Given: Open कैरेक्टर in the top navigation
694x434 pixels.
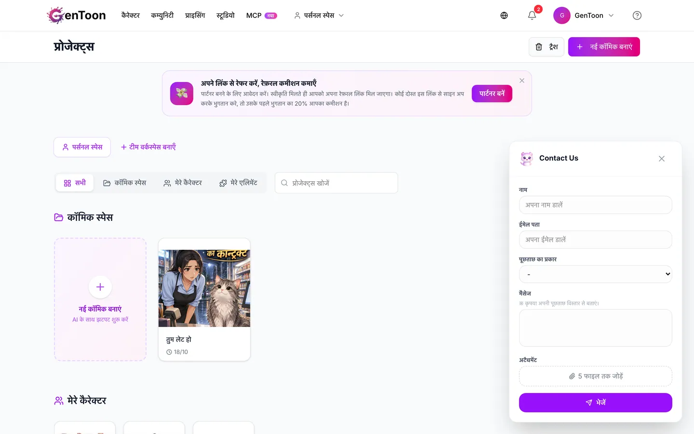Looking at the screenshot, I should pos(131,15).
